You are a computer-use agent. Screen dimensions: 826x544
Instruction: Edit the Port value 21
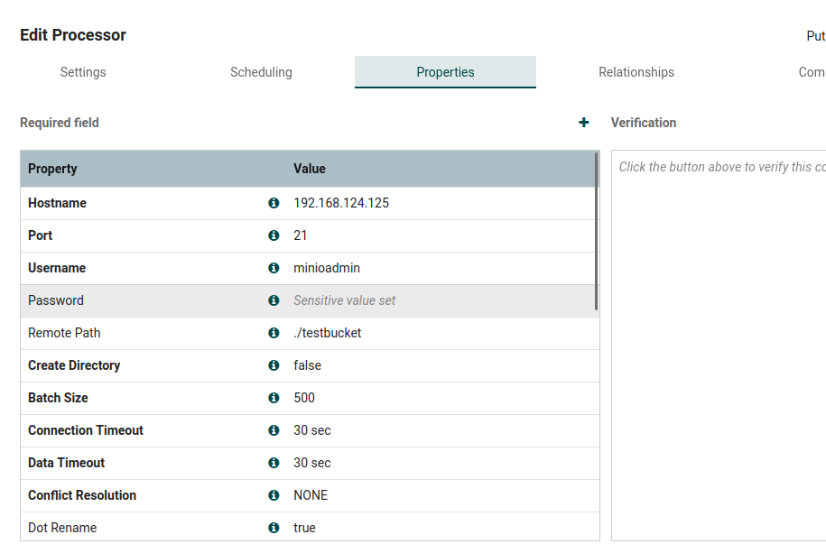click(x=301, y=235)
